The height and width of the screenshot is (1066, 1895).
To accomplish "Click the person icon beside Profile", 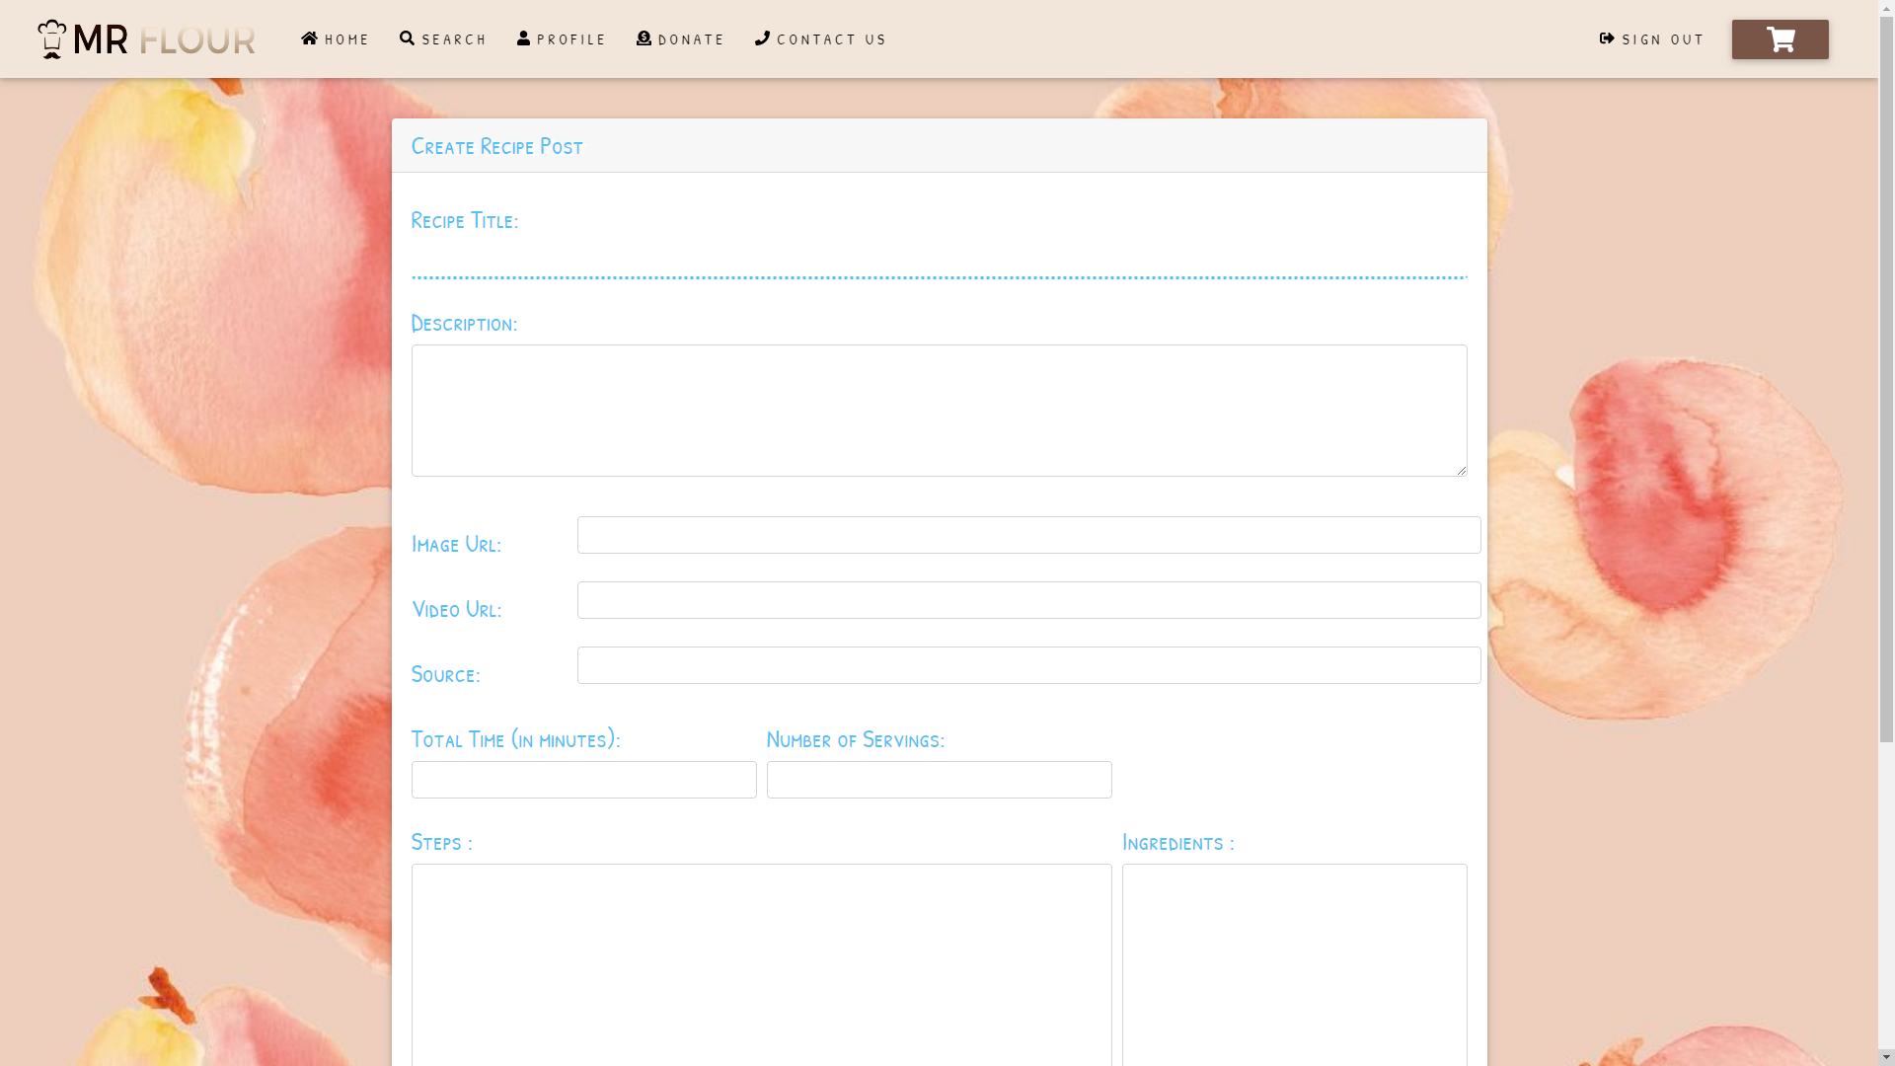I will pyautogui.click(x=524, y=38).
